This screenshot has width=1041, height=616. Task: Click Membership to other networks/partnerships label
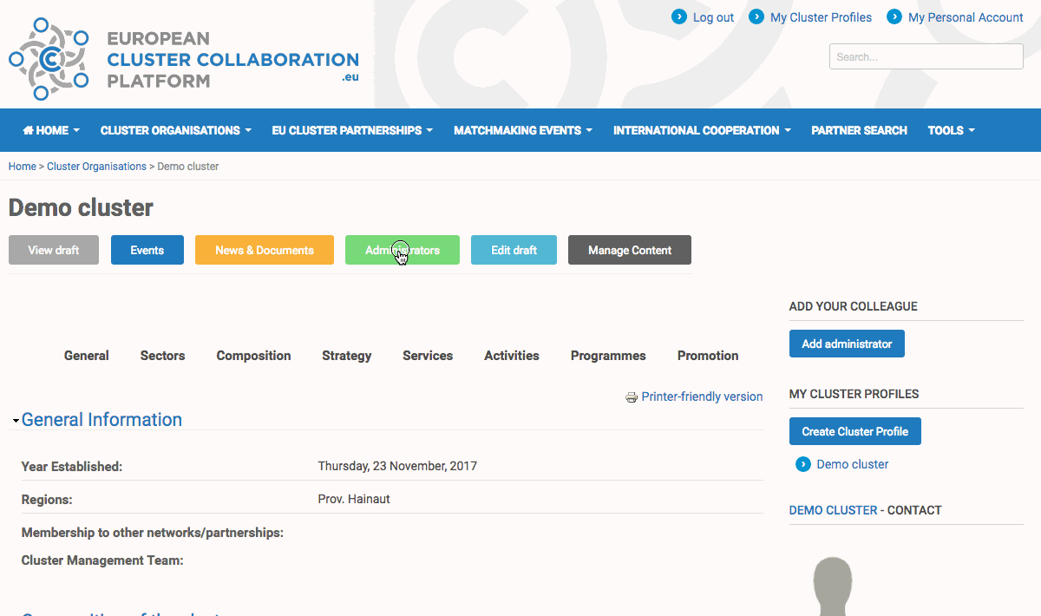click(x=153, y=533)
